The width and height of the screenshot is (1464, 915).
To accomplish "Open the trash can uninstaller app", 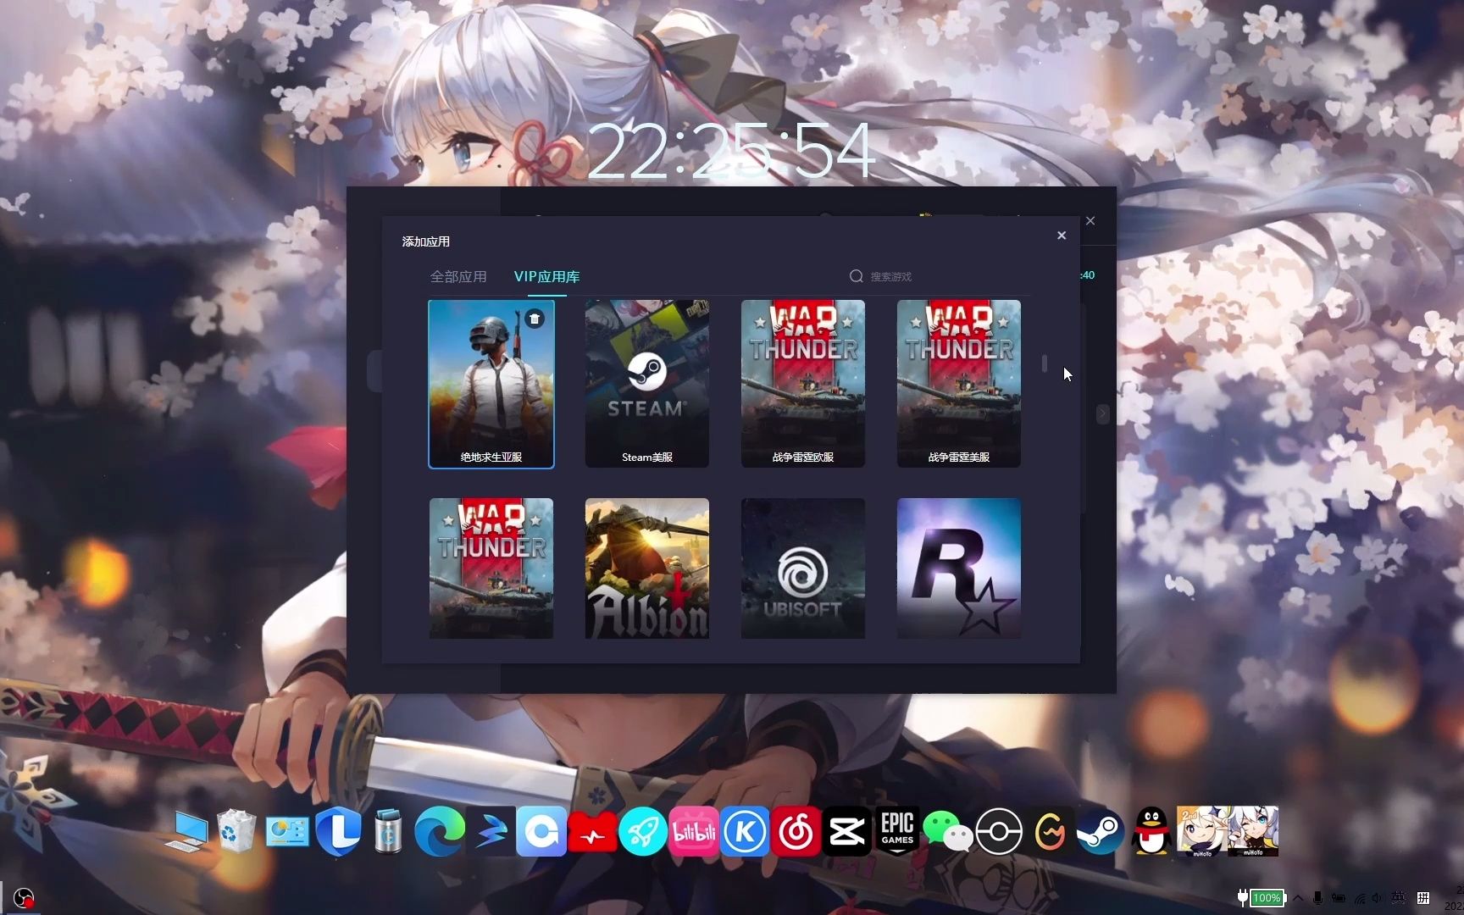I will click(x=388, y=831).
